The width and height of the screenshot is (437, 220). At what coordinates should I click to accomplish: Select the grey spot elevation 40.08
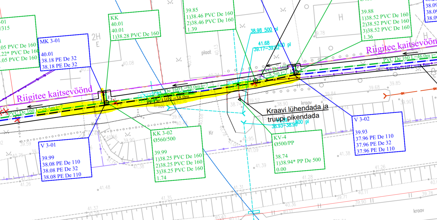[128, 63]
